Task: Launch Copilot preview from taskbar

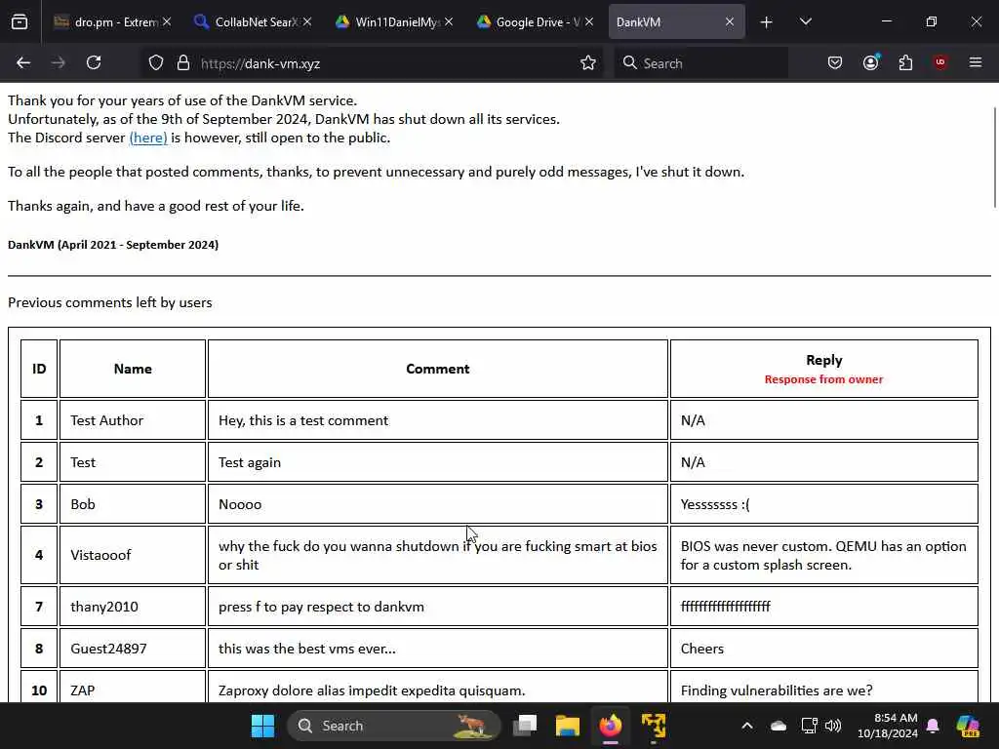Action: tap(969, 726)
